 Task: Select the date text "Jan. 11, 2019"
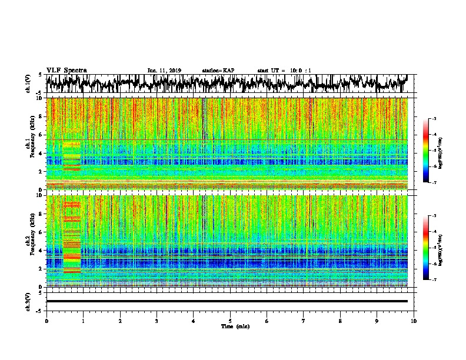click(164, 71)
